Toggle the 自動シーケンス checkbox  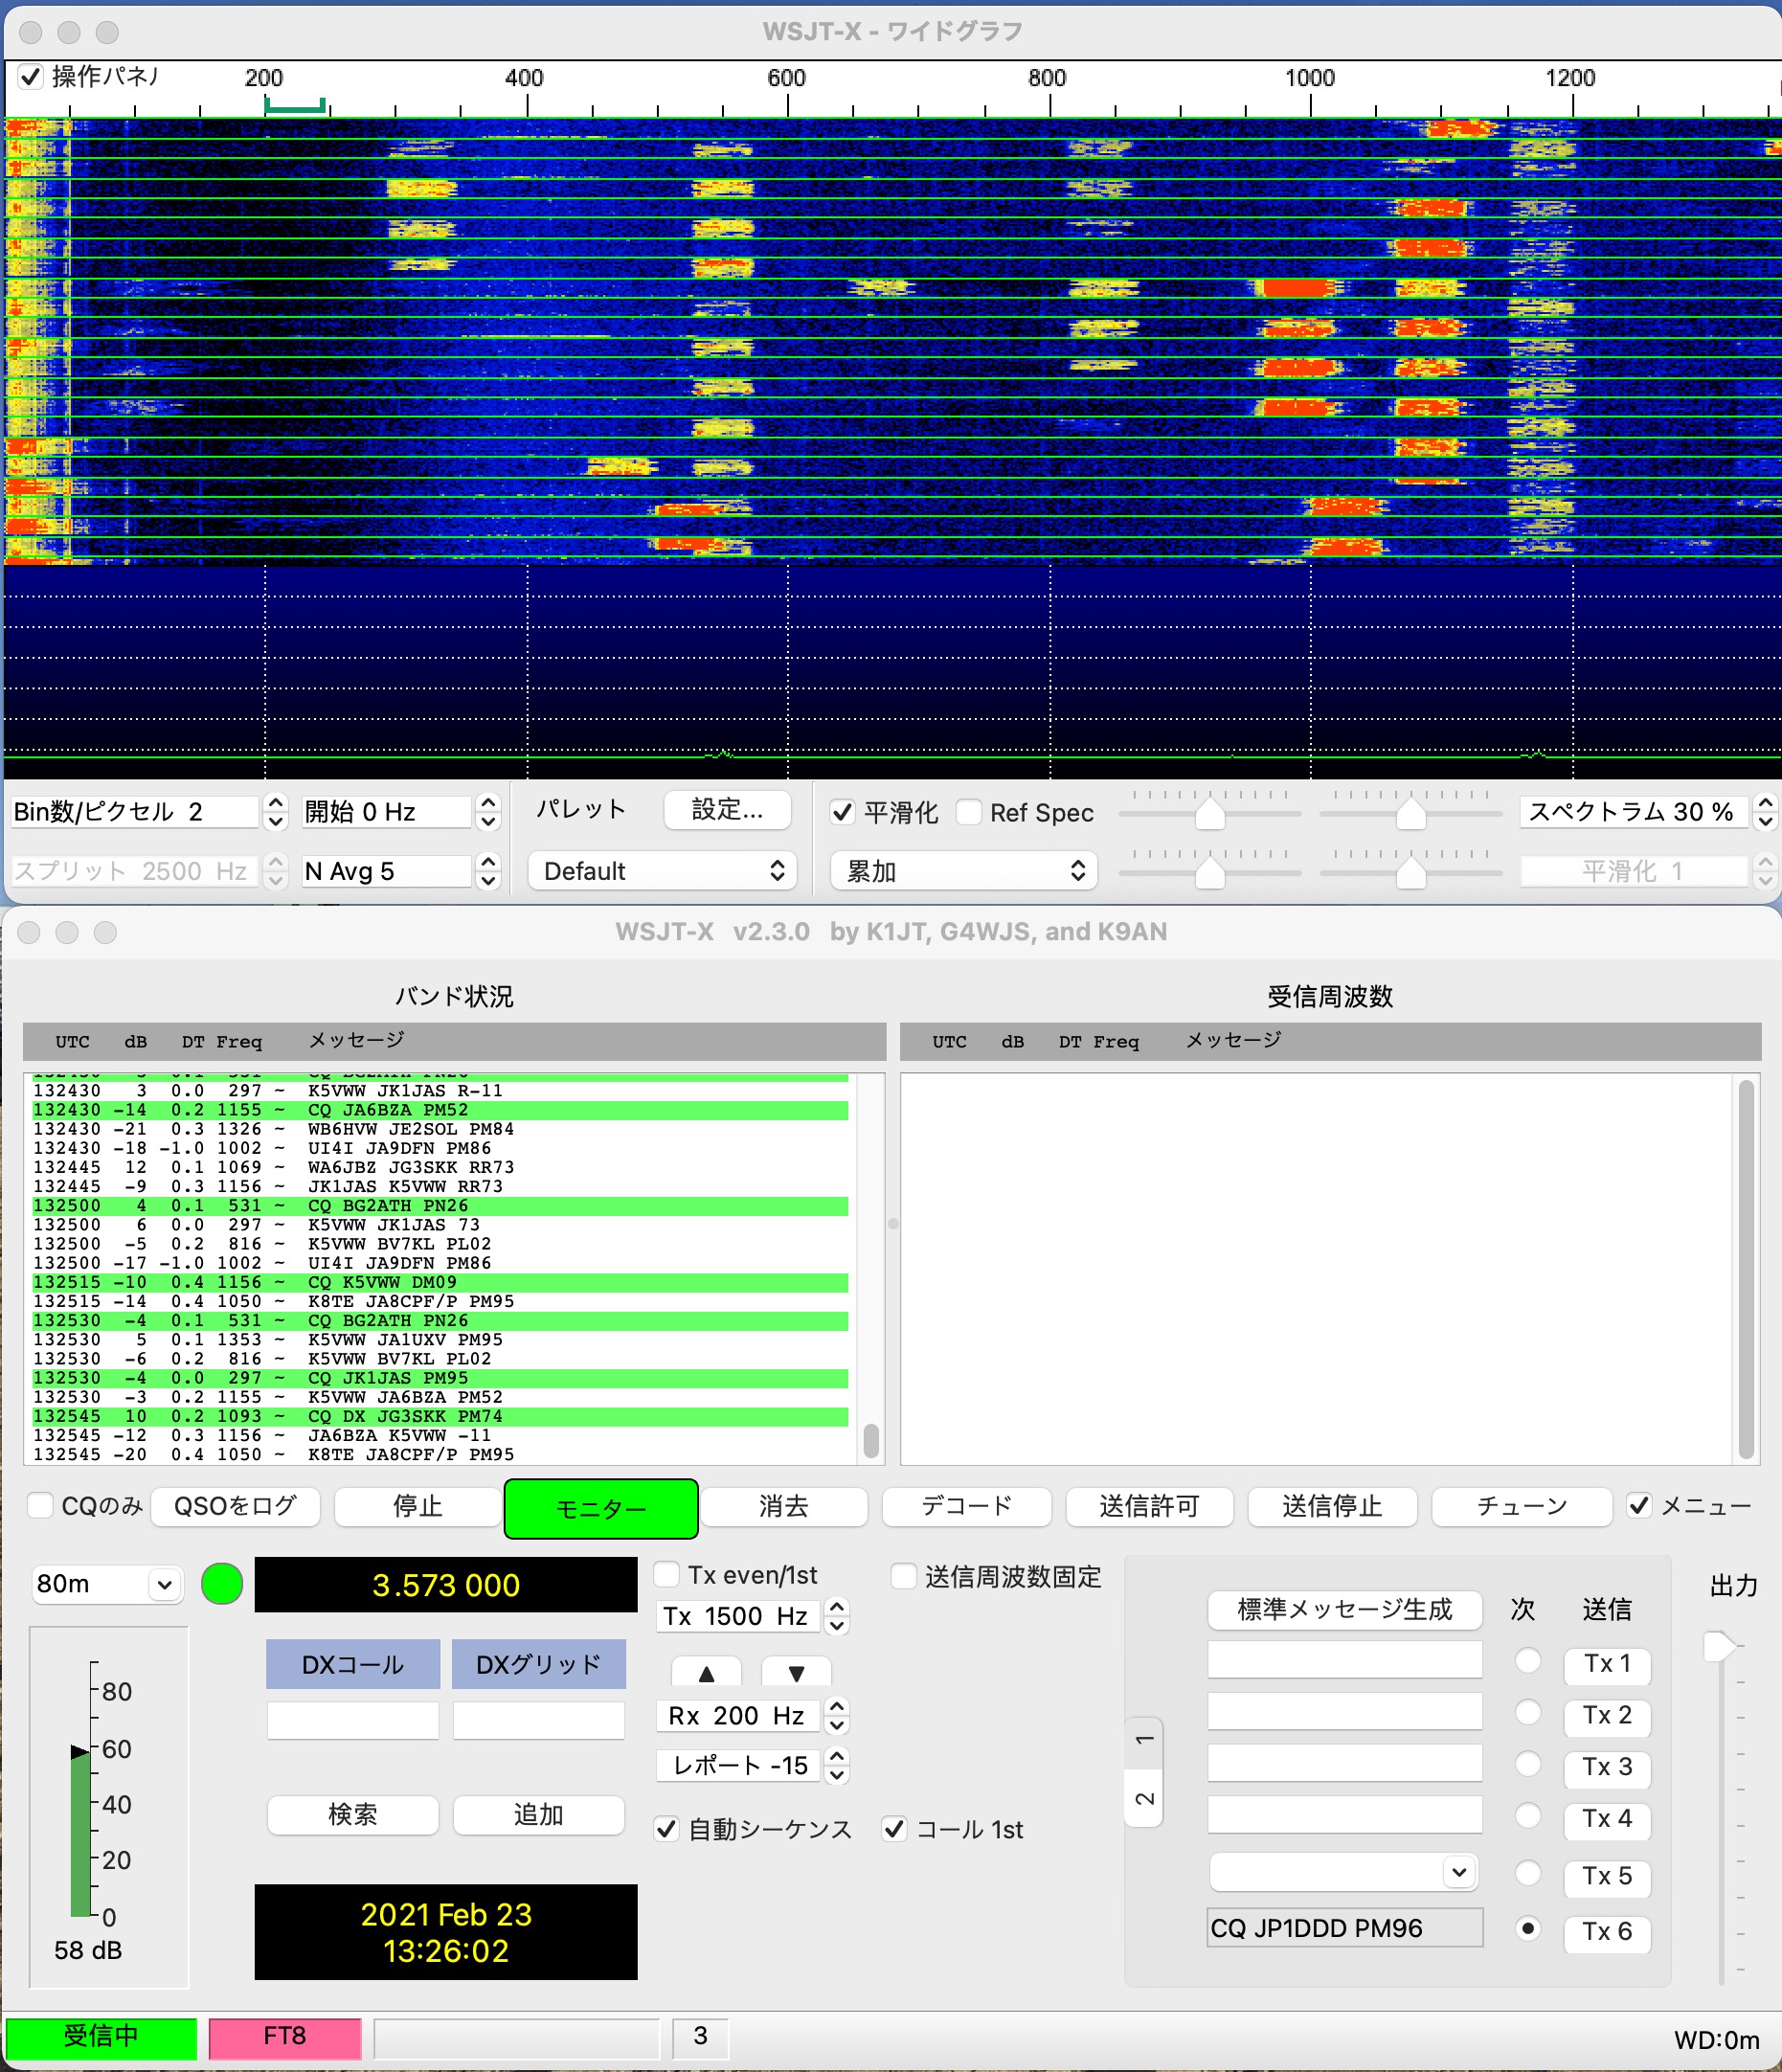click(x=666, y=1829)
